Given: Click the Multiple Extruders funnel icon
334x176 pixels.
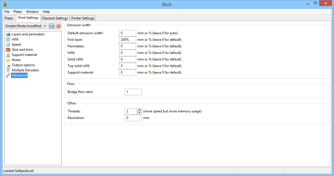Looking at the screenshot, I should [8, 70].
